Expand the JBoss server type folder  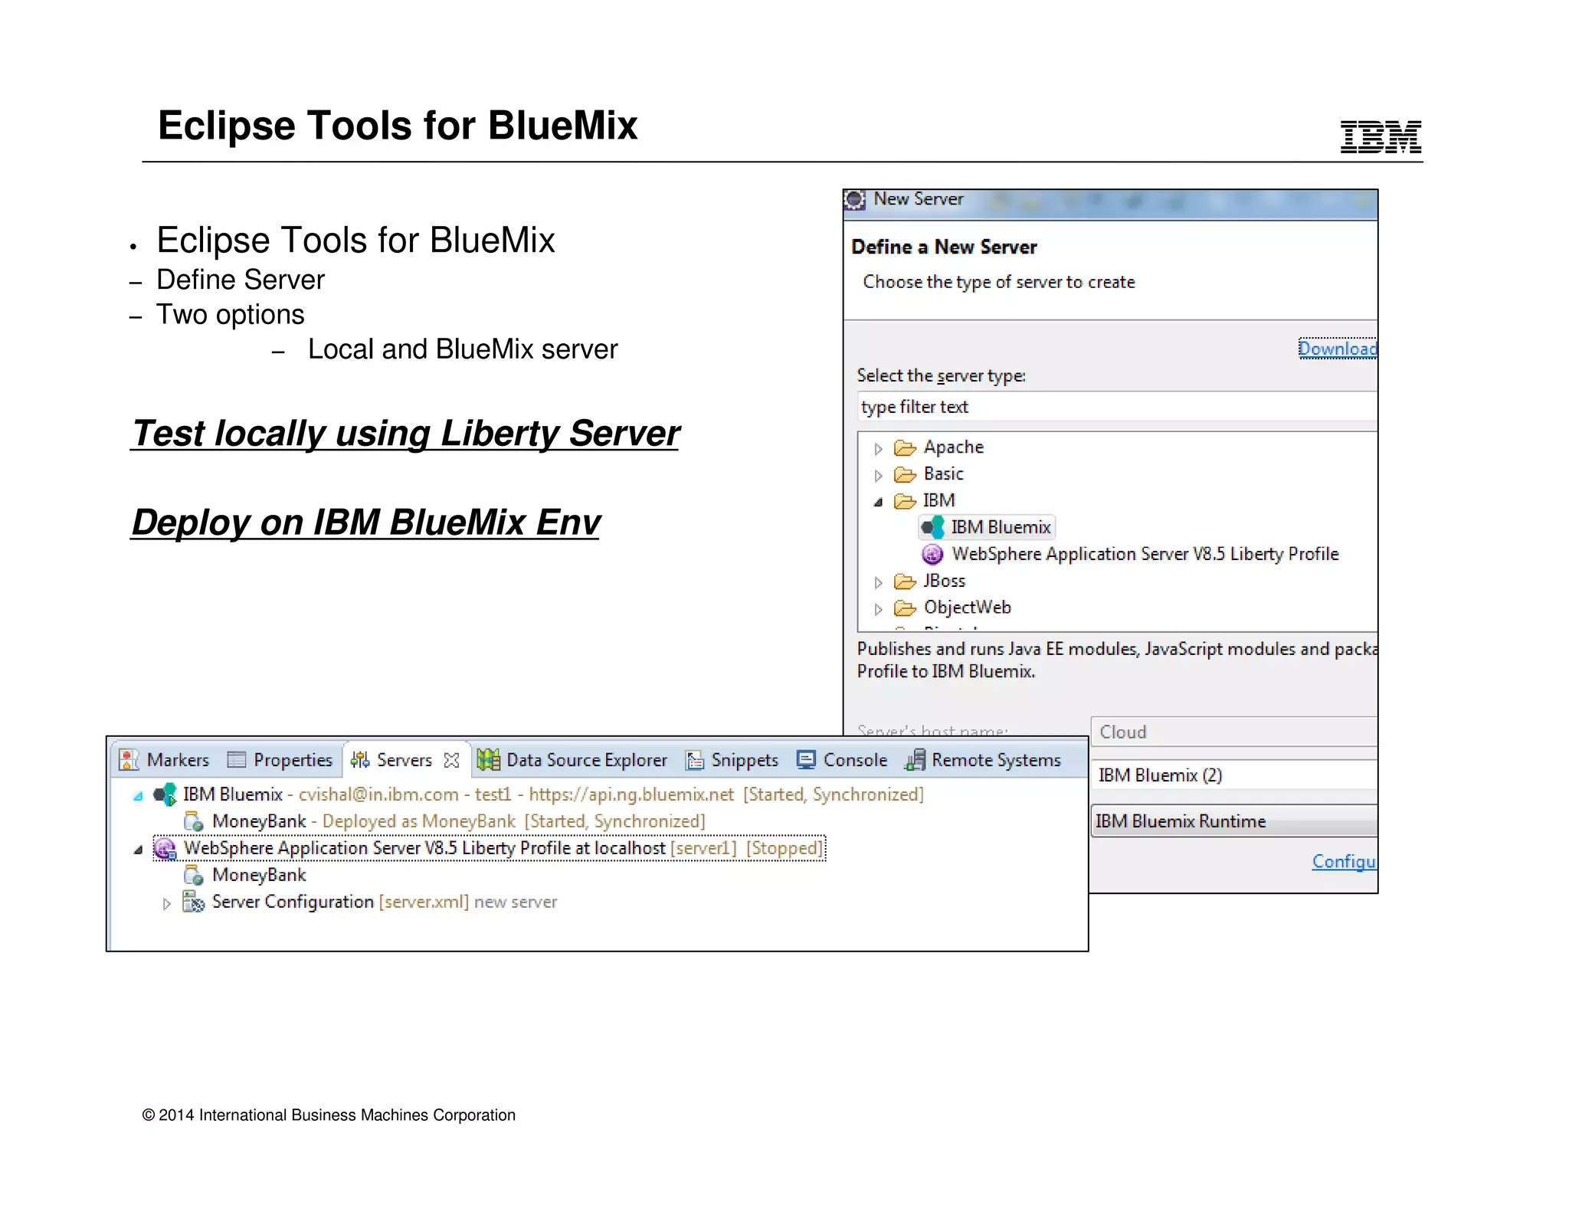pyautogui.click(x=879, y=583)
